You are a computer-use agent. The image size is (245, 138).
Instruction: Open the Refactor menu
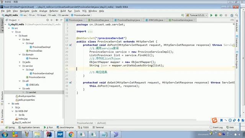pos(54,11)
